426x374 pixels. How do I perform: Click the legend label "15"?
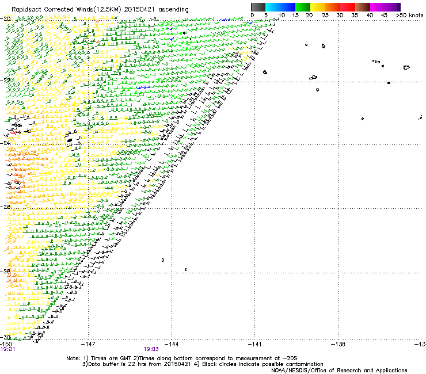[295, 16]
